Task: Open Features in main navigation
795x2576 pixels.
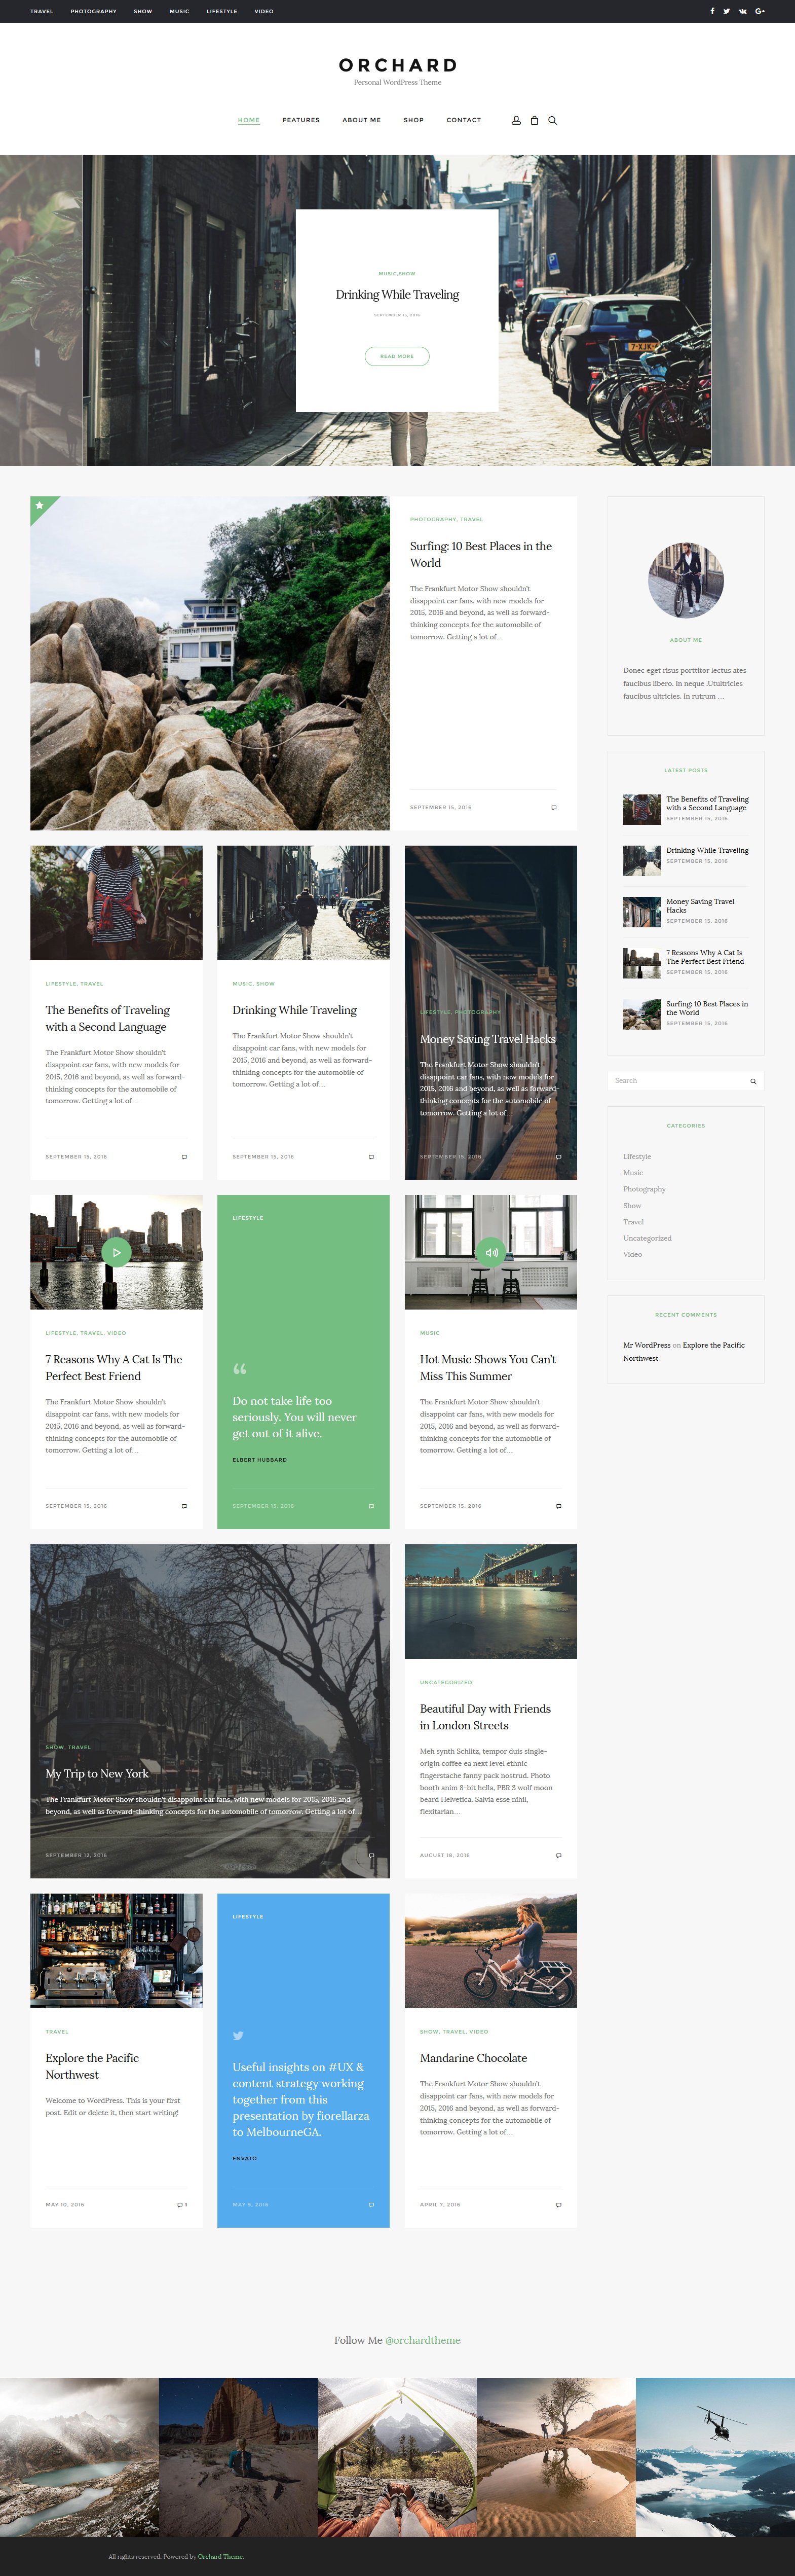Action: pyautogui.click(x=301, y=120)
